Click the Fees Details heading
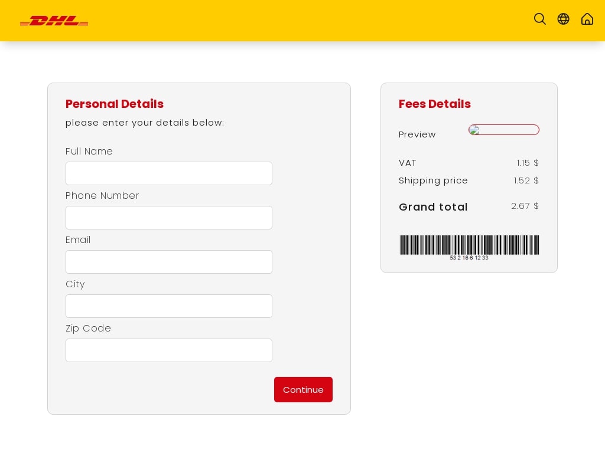Viewport: 605px width, 453px height. tap(434, 104)
